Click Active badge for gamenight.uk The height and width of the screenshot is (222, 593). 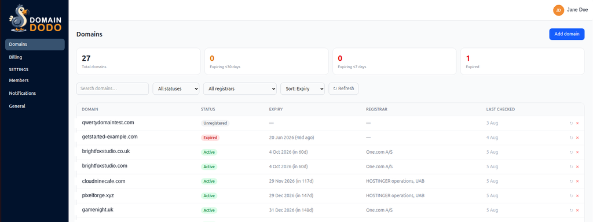[x=209, y=210]
